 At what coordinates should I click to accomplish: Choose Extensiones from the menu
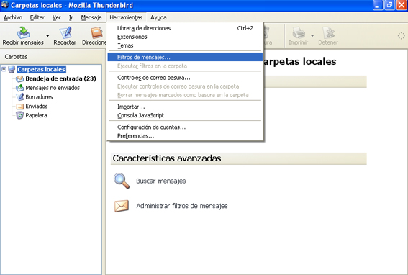coord(185,37)
